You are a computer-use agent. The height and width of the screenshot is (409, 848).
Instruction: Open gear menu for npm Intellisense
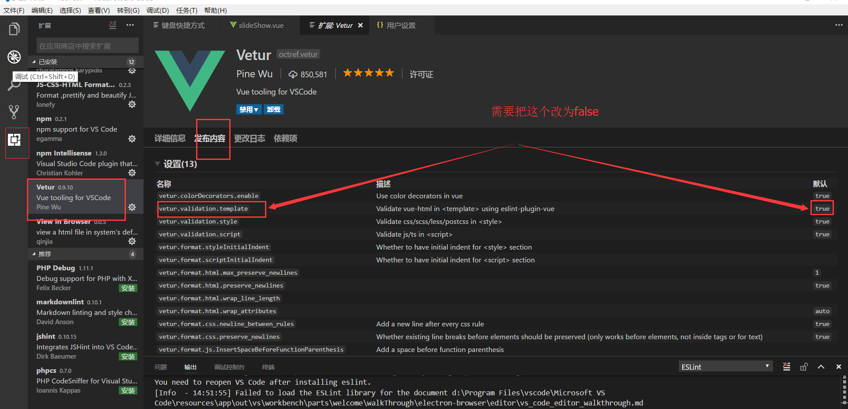[132, 173]
